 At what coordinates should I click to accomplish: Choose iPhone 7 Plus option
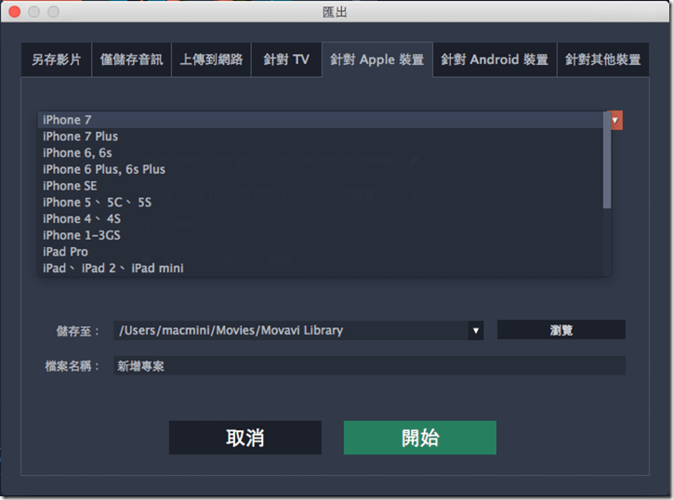(x=321, y=137)
